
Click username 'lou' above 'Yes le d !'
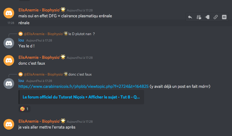(x=21, y=40)
